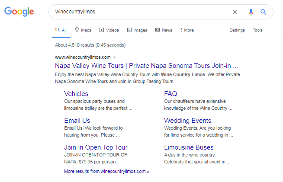Switch to Videos results tab
283x182 pixels.
click(109, 30)
